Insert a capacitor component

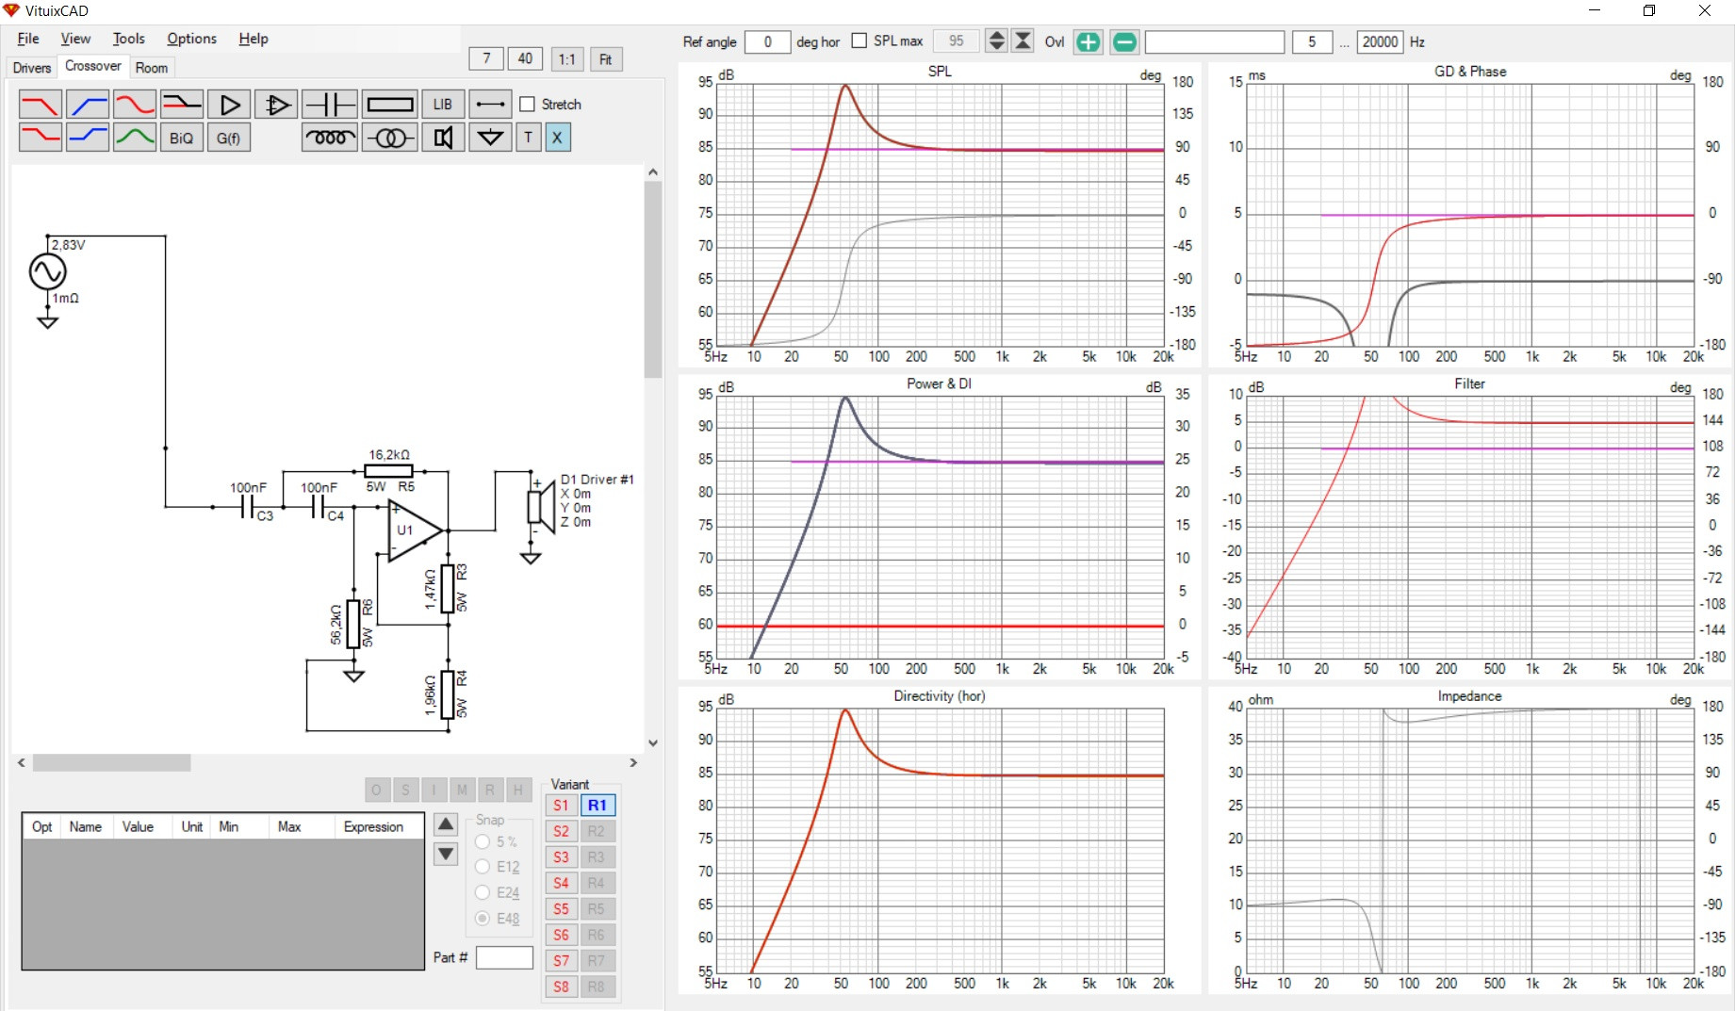point(330,105)
